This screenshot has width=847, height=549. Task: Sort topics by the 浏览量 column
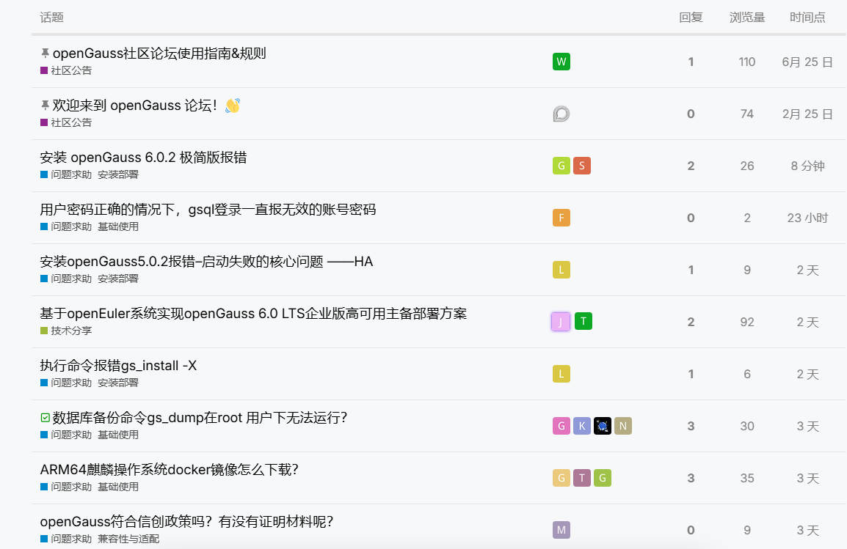point(747,18)
